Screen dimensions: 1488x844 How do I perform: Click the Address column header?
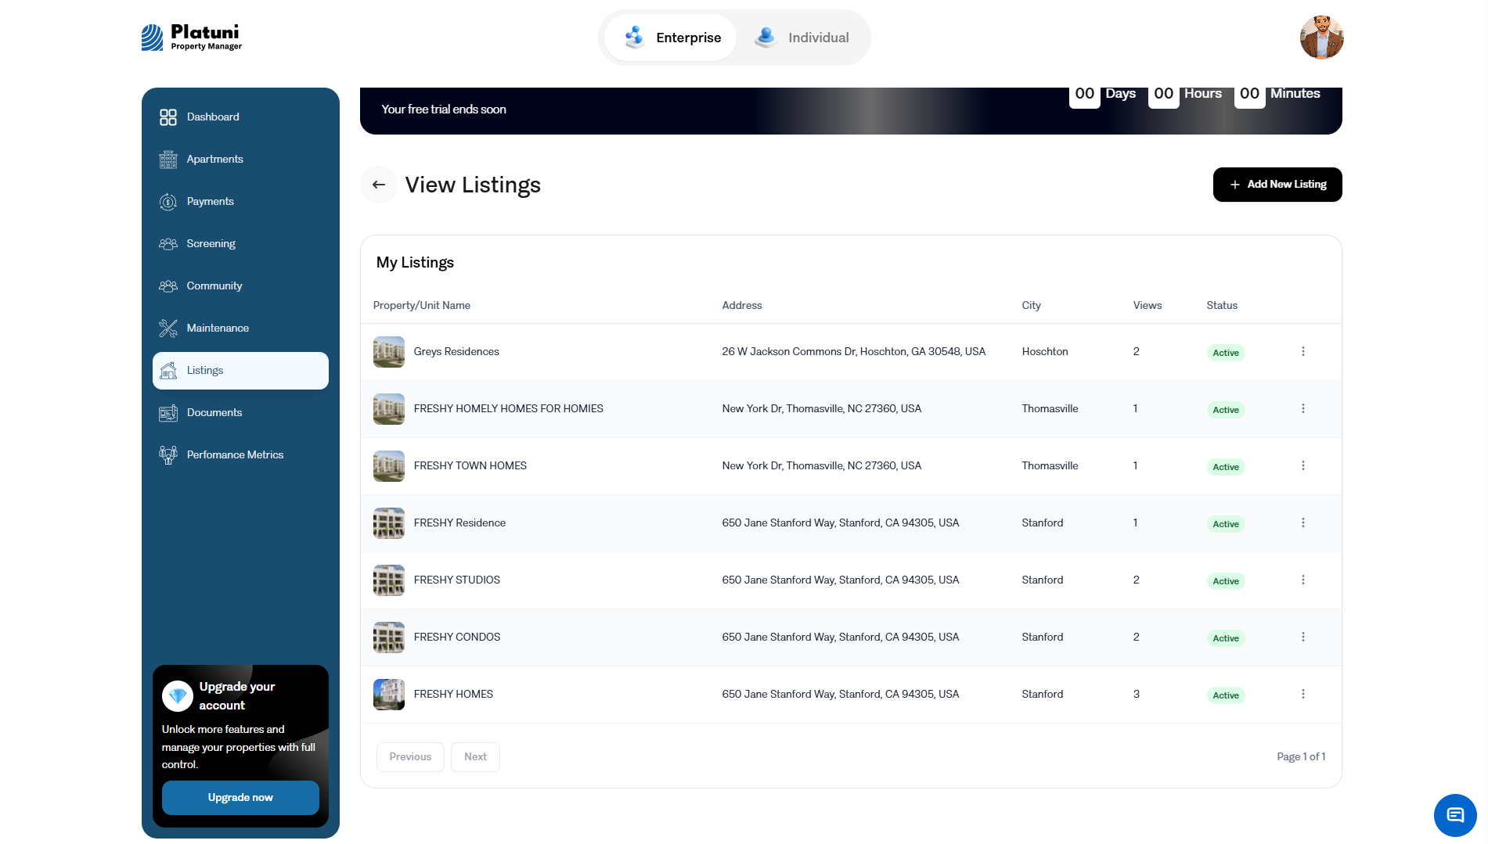[x=742, y=306]
